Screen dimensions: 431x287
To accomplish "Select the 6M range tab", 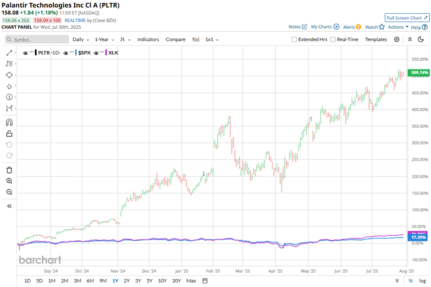I will 90,281.
